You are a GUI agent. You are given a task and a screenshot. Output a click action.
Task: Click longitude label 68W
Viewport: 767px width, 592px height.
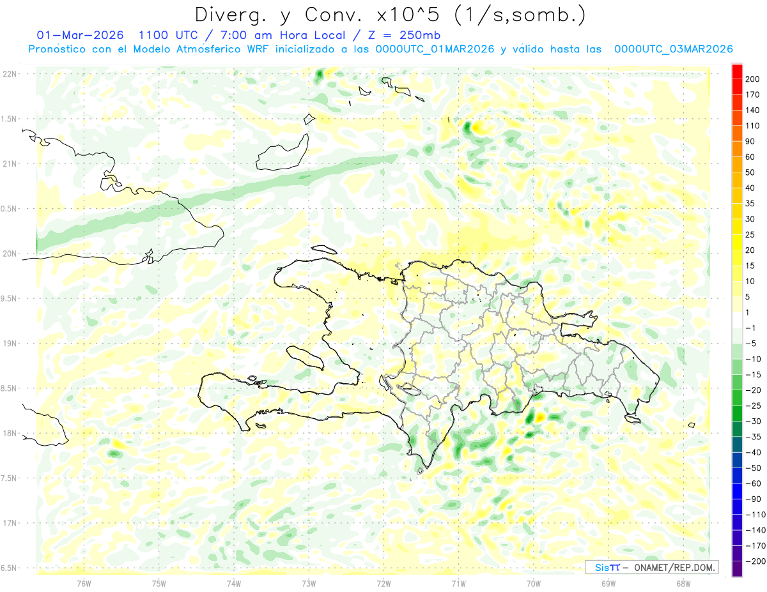(x=683, y=582)
